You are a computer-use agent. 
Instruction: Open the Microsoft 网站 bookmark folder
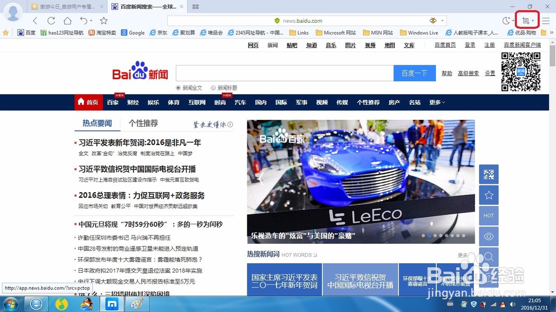coord(336,33)
